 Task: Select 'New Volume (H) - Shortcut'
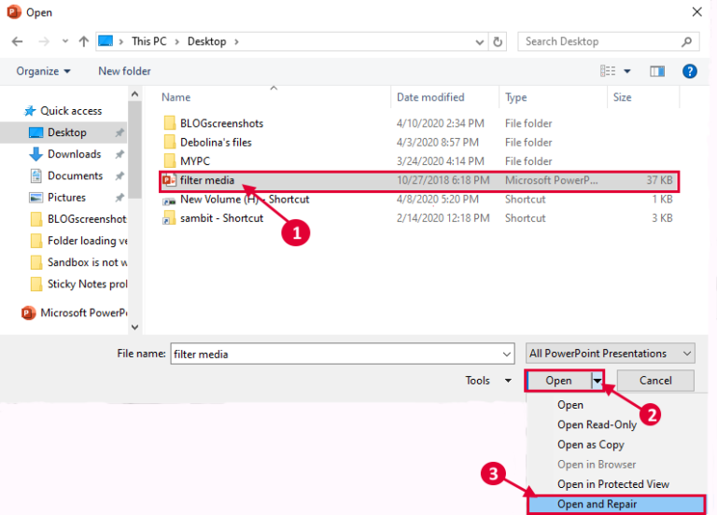click(236, 200)
